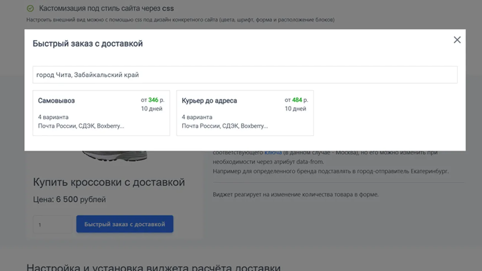Close the quick order delivery popup
Screen dimensions: 482x271
pyautogui.click(x=457, y=40)
